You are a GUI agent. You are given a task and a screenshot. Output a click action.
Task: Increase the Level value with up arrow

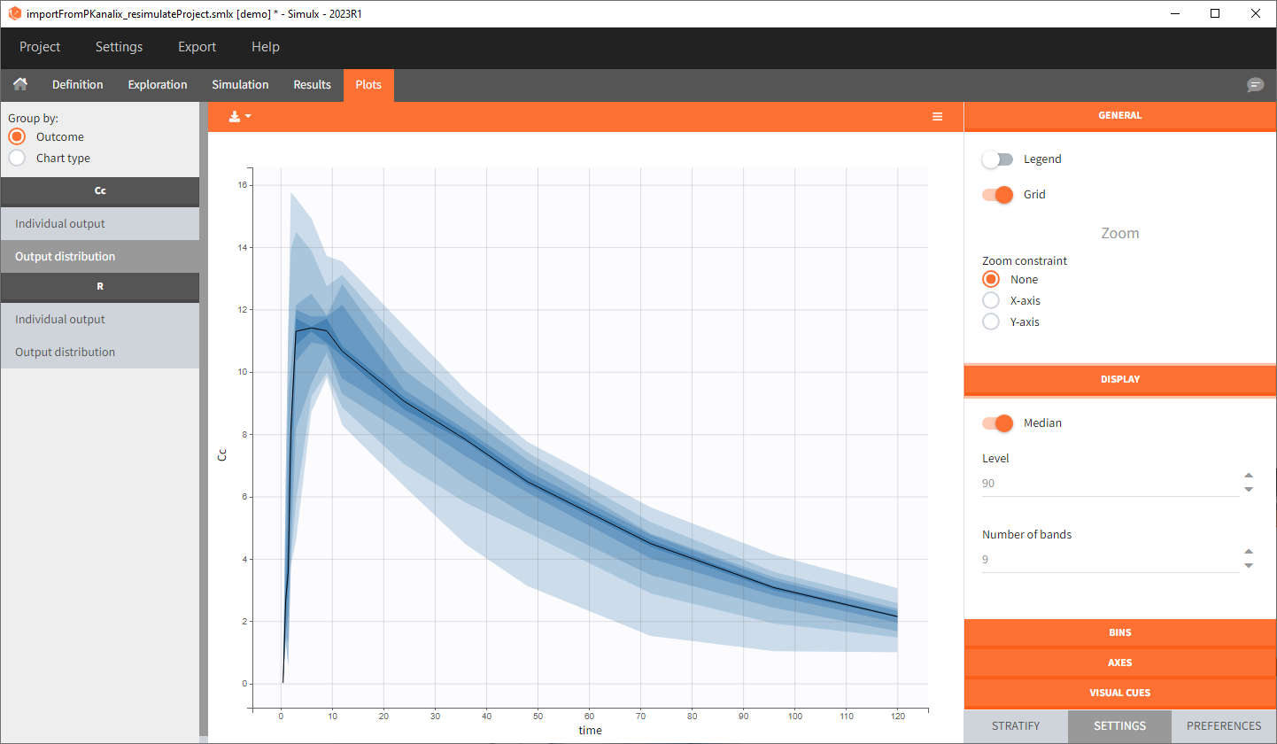pos(1248,477)
